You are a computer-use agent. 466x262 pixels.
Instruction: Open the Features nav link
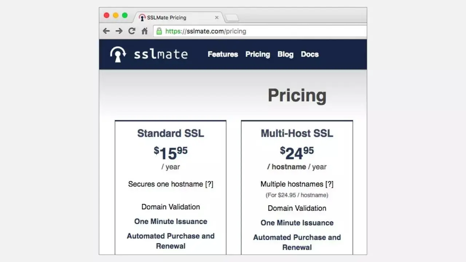223,54
